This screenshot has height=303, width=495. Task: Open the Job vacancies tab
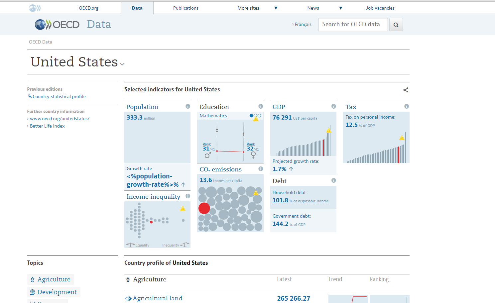tap(380, 8)
